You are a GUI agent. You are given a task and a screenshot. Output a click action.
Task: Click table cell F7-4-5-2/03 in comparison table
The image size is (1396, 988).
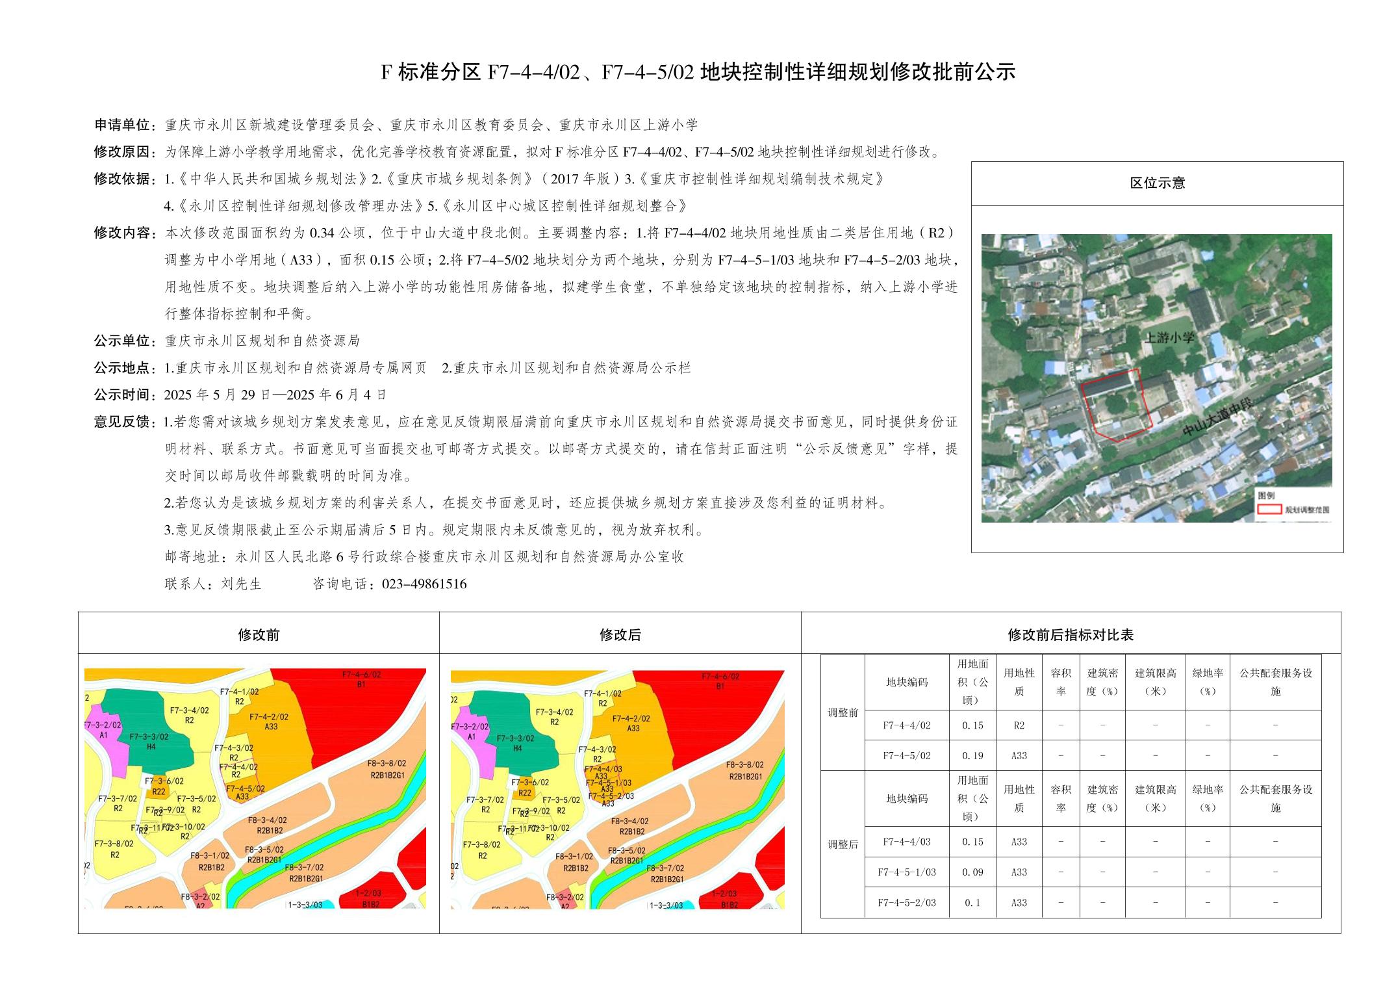[907, 902]
